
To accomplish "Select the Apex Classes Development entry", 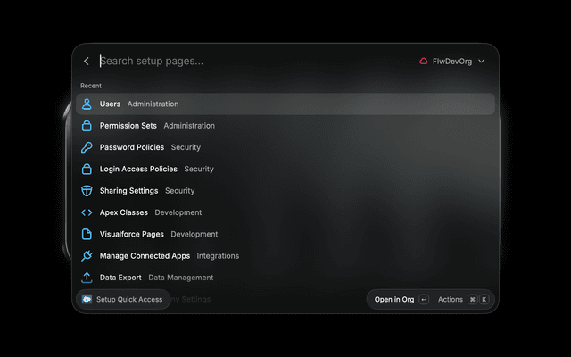I will point(285,212).
